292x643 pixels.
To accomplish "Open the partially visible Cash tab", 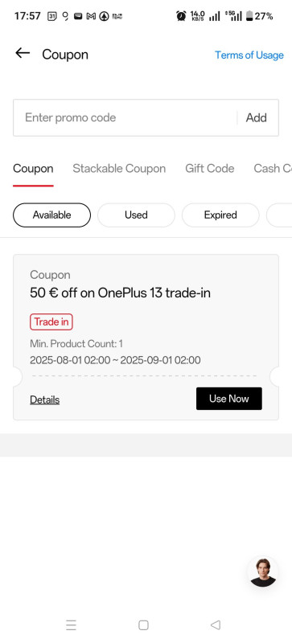I will pos(273,169).
